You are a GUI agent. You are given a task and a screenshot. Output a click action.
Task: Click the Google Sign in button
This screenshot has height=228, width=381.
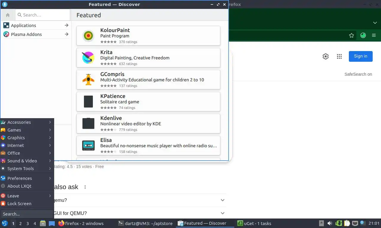pyautogui.click(x=360, y=56)
